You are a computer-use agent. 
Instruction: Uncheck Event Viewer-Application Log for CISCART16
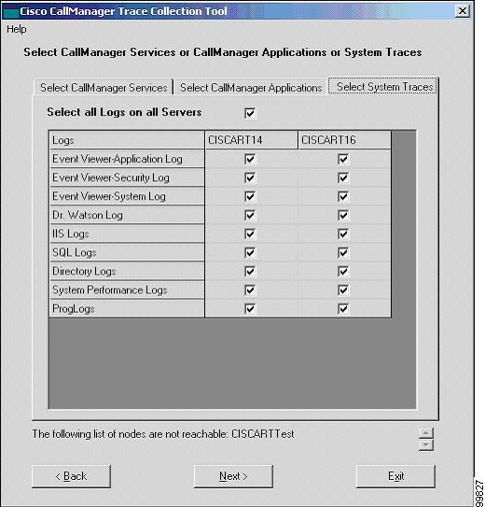[343, 159]
